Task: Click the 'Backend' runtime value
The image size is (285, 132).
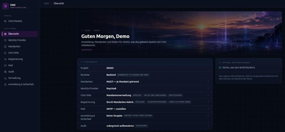Action: point(111,75)
